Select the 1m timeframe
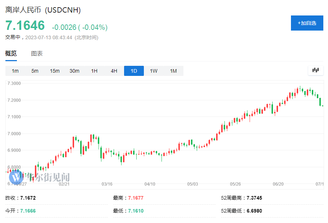This screenshot has width=328, height=223. [15, 71]
